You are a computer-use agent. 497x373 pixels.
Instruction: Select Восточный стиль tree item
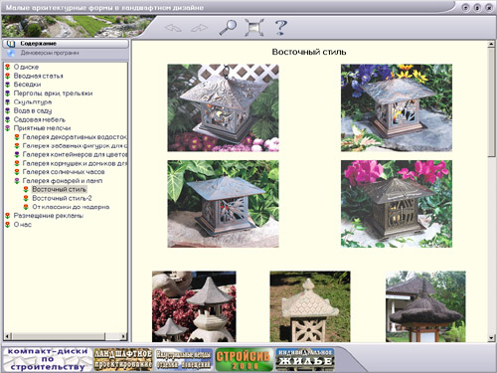60,190
